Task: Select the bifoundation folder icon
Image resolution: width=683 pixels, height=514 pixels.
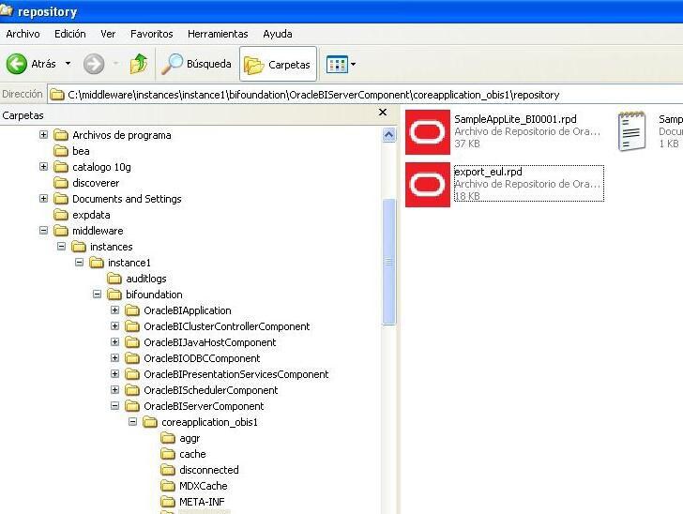Action: click(x=114, y=295)
